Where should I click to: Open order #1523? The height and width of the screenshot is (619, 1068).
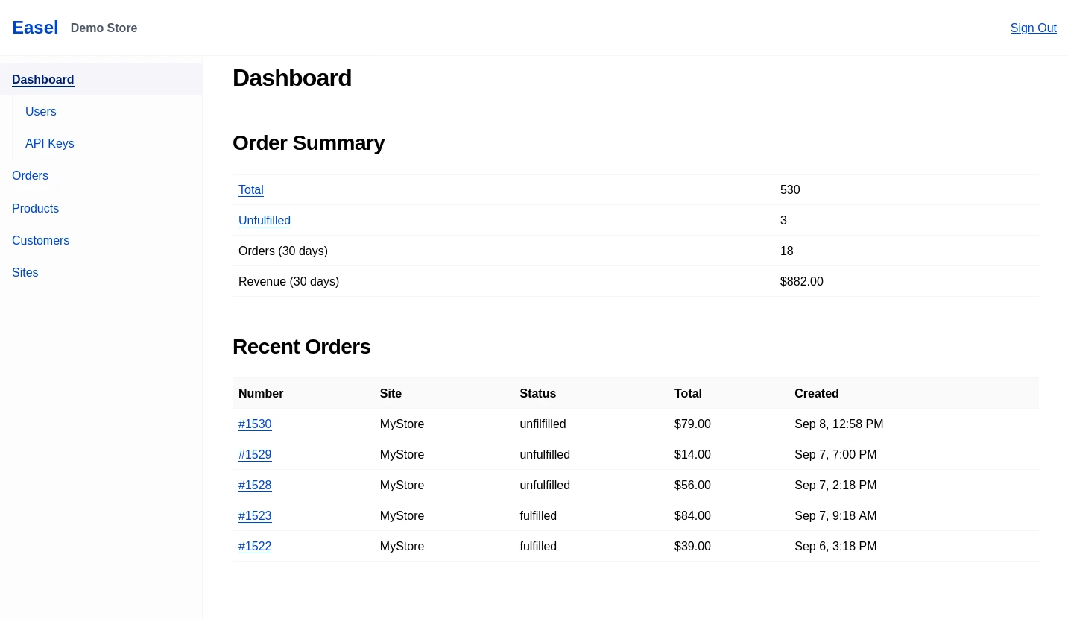point(255,516)
